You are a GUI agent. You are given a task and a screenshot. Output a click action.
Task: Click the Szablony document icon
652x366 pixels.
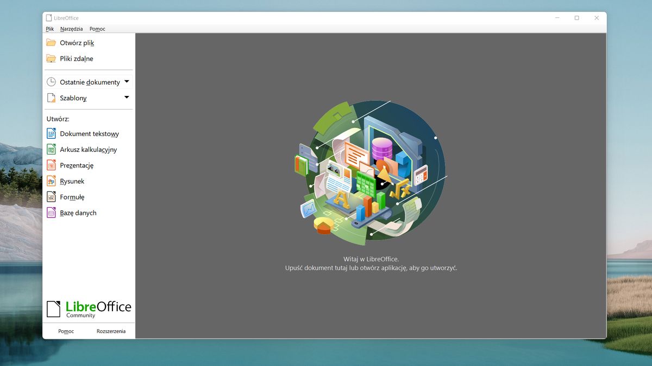pyautogui.click(x=52, y=98)
